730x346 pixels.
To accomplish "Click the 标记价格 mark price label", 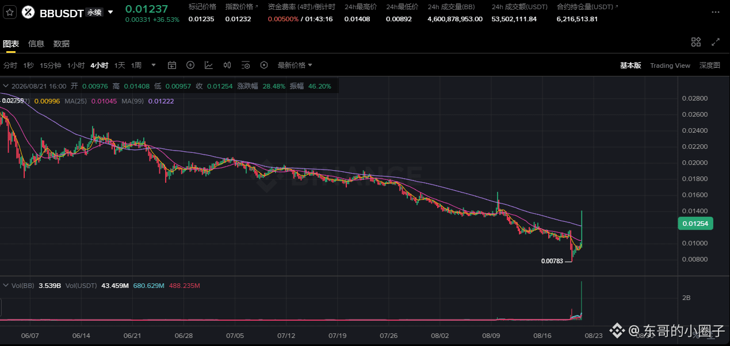I will point(202,7).
